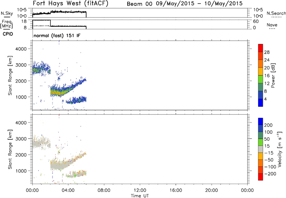Click the "16" power colorbar label
Image resolution: width=286 pixels, height=198 pixels.
coord(267,76)
